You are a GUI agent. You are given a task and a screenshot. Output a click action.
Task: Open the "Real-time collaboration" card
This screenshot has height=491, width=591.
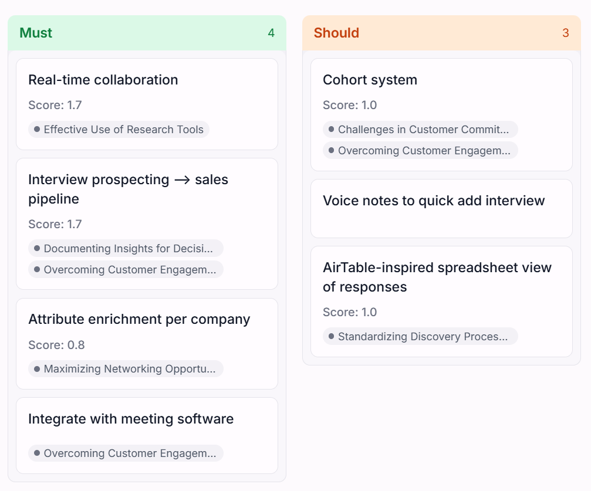click(103, 80)
